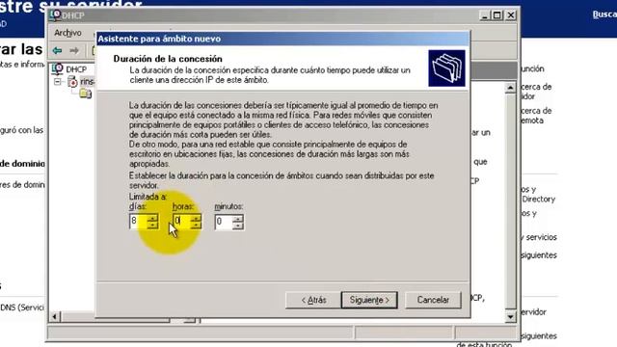Click the 'Duración de la concesión' heading
The height and width of the screenshot is (347, 617).
click(168, 59)
